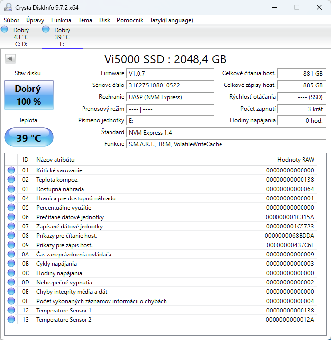Select the C: D: disk tab
The height and width of the screenshot is (340, 331).
point(21,37)
